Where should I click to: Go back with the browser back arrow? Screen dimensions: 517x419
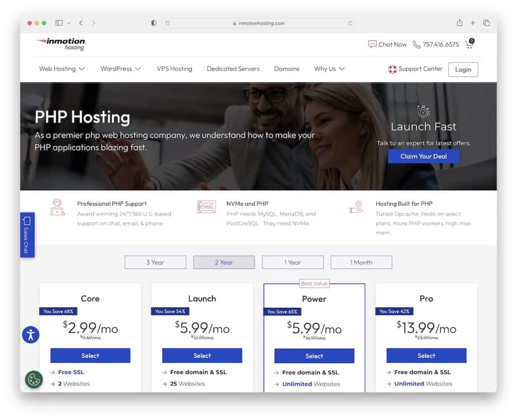(x=81, y=23)
